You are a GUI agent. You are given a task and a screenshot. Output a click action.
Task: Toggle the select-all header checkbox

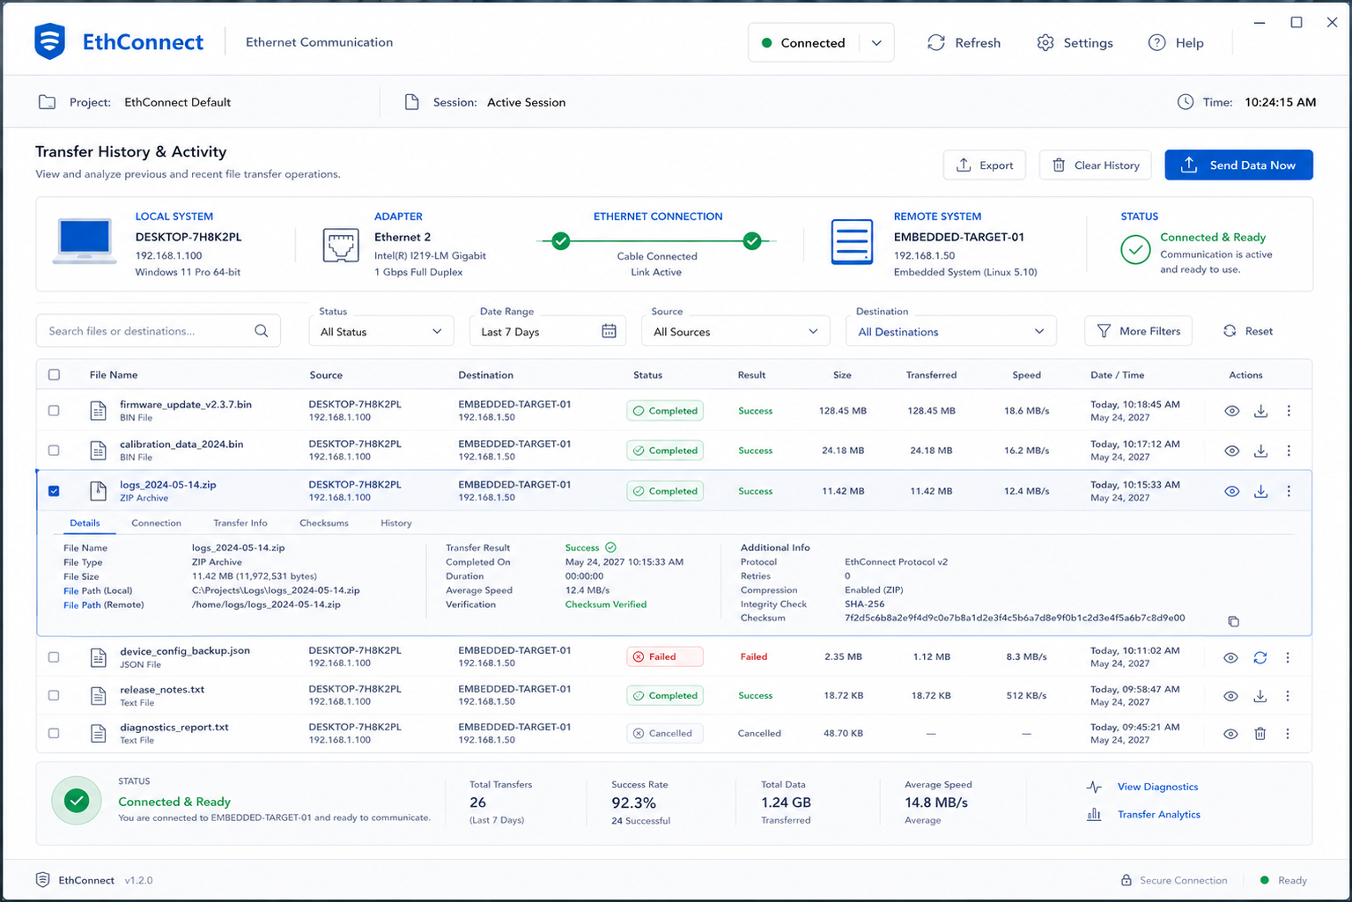(54, 375)
